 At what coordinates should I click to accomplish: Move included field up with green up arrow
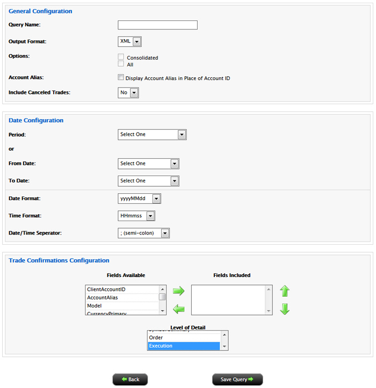[x=285, y=291]
